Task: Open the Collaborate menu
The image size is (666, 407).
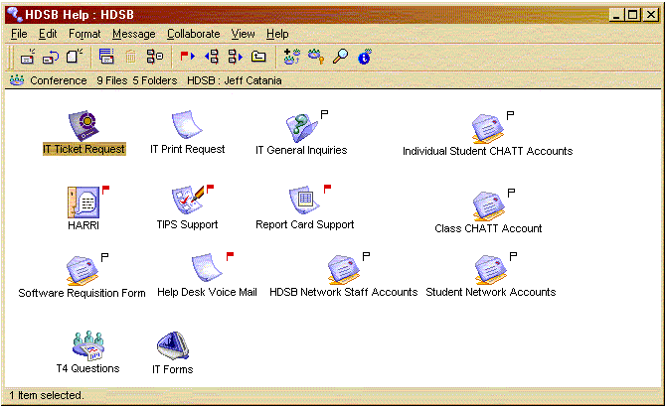Action: [x=193, y=34]
